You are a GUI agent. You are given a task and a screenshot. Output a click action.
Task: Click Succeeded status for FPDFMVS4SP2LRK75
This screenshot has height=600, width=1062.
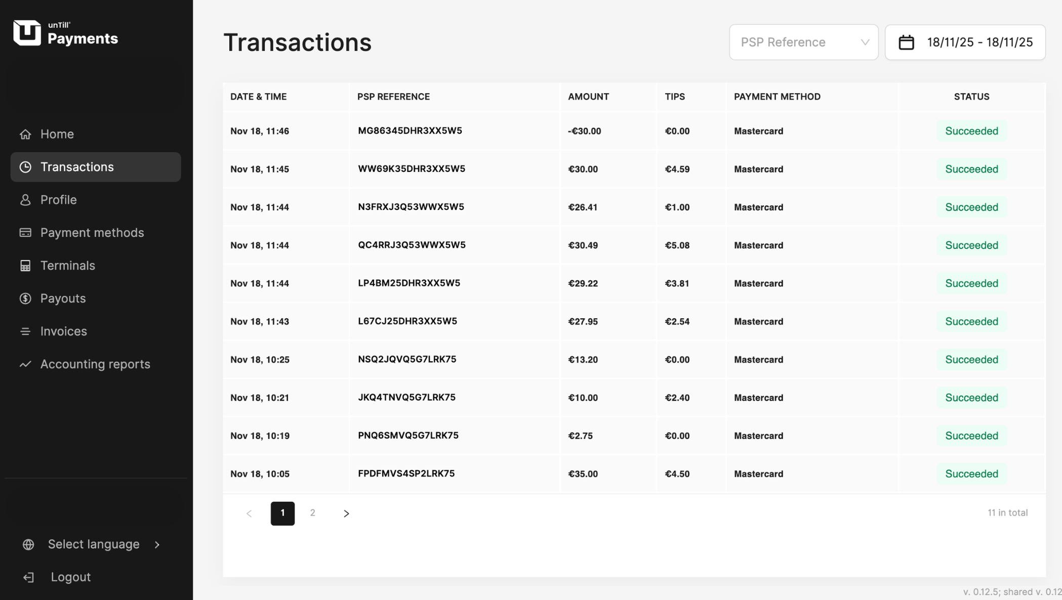pyautogui.click(x=971, y=474)
